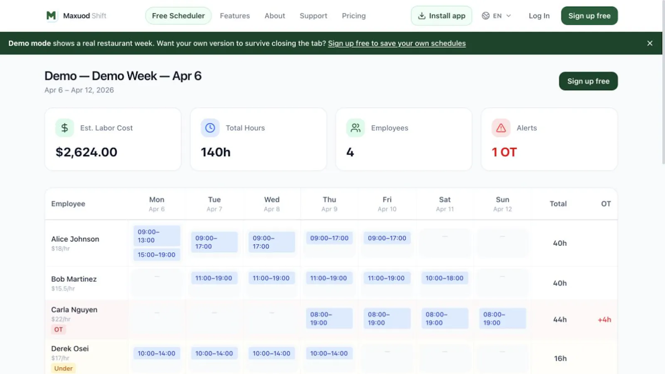665x374 pixels.
Task: Open the Support page
Action: 313,16
